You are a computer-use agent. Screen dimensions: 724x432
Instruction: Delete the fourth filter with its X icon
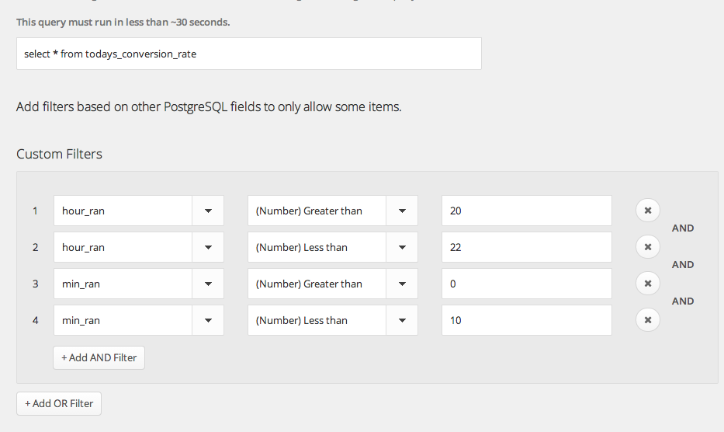[x=648, y=319]
